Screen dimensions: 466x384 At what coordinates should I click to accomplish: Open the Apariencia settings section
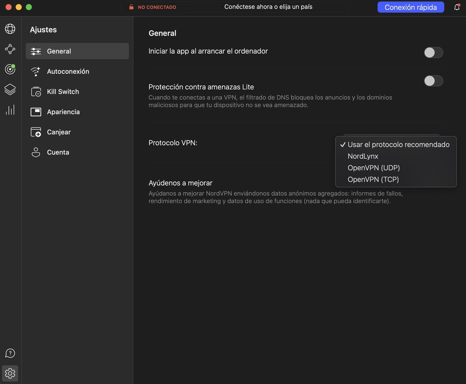63,112
